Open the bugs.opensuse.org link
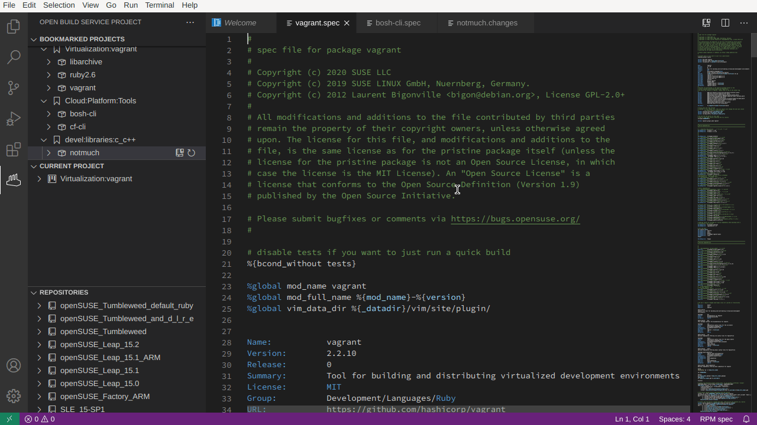Screen dimensions: 757x425 (x=515, y=219)
